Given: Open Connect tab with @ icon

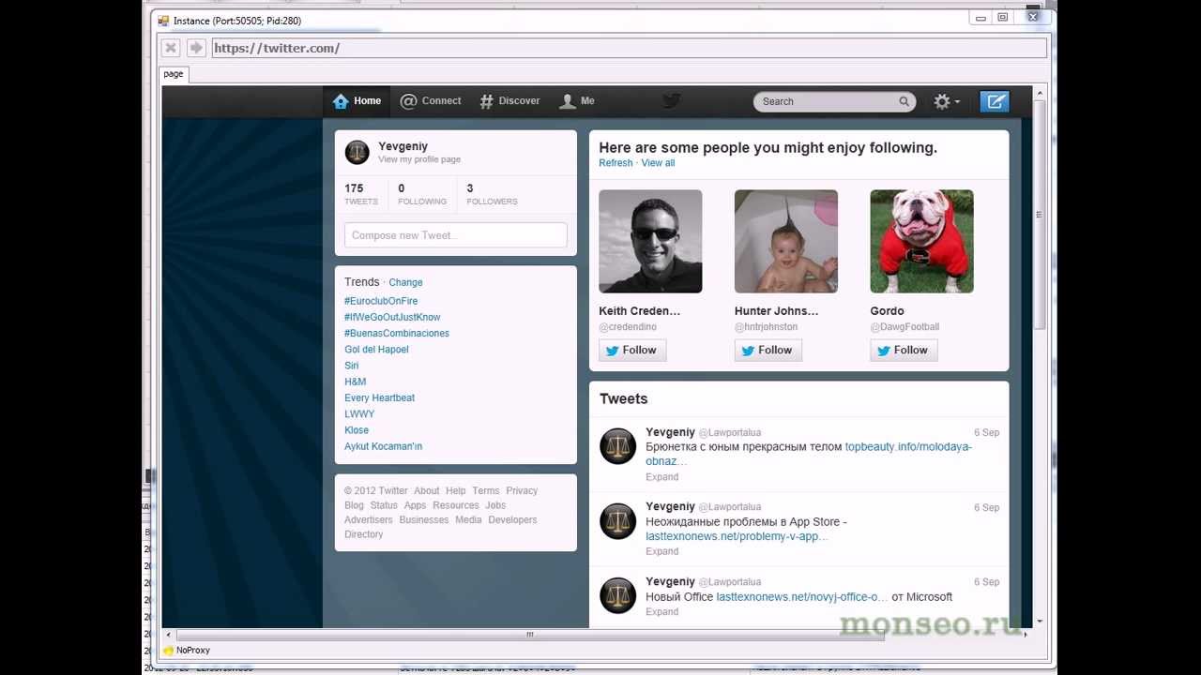Looking at the screenshot, I should coord(431,101).
